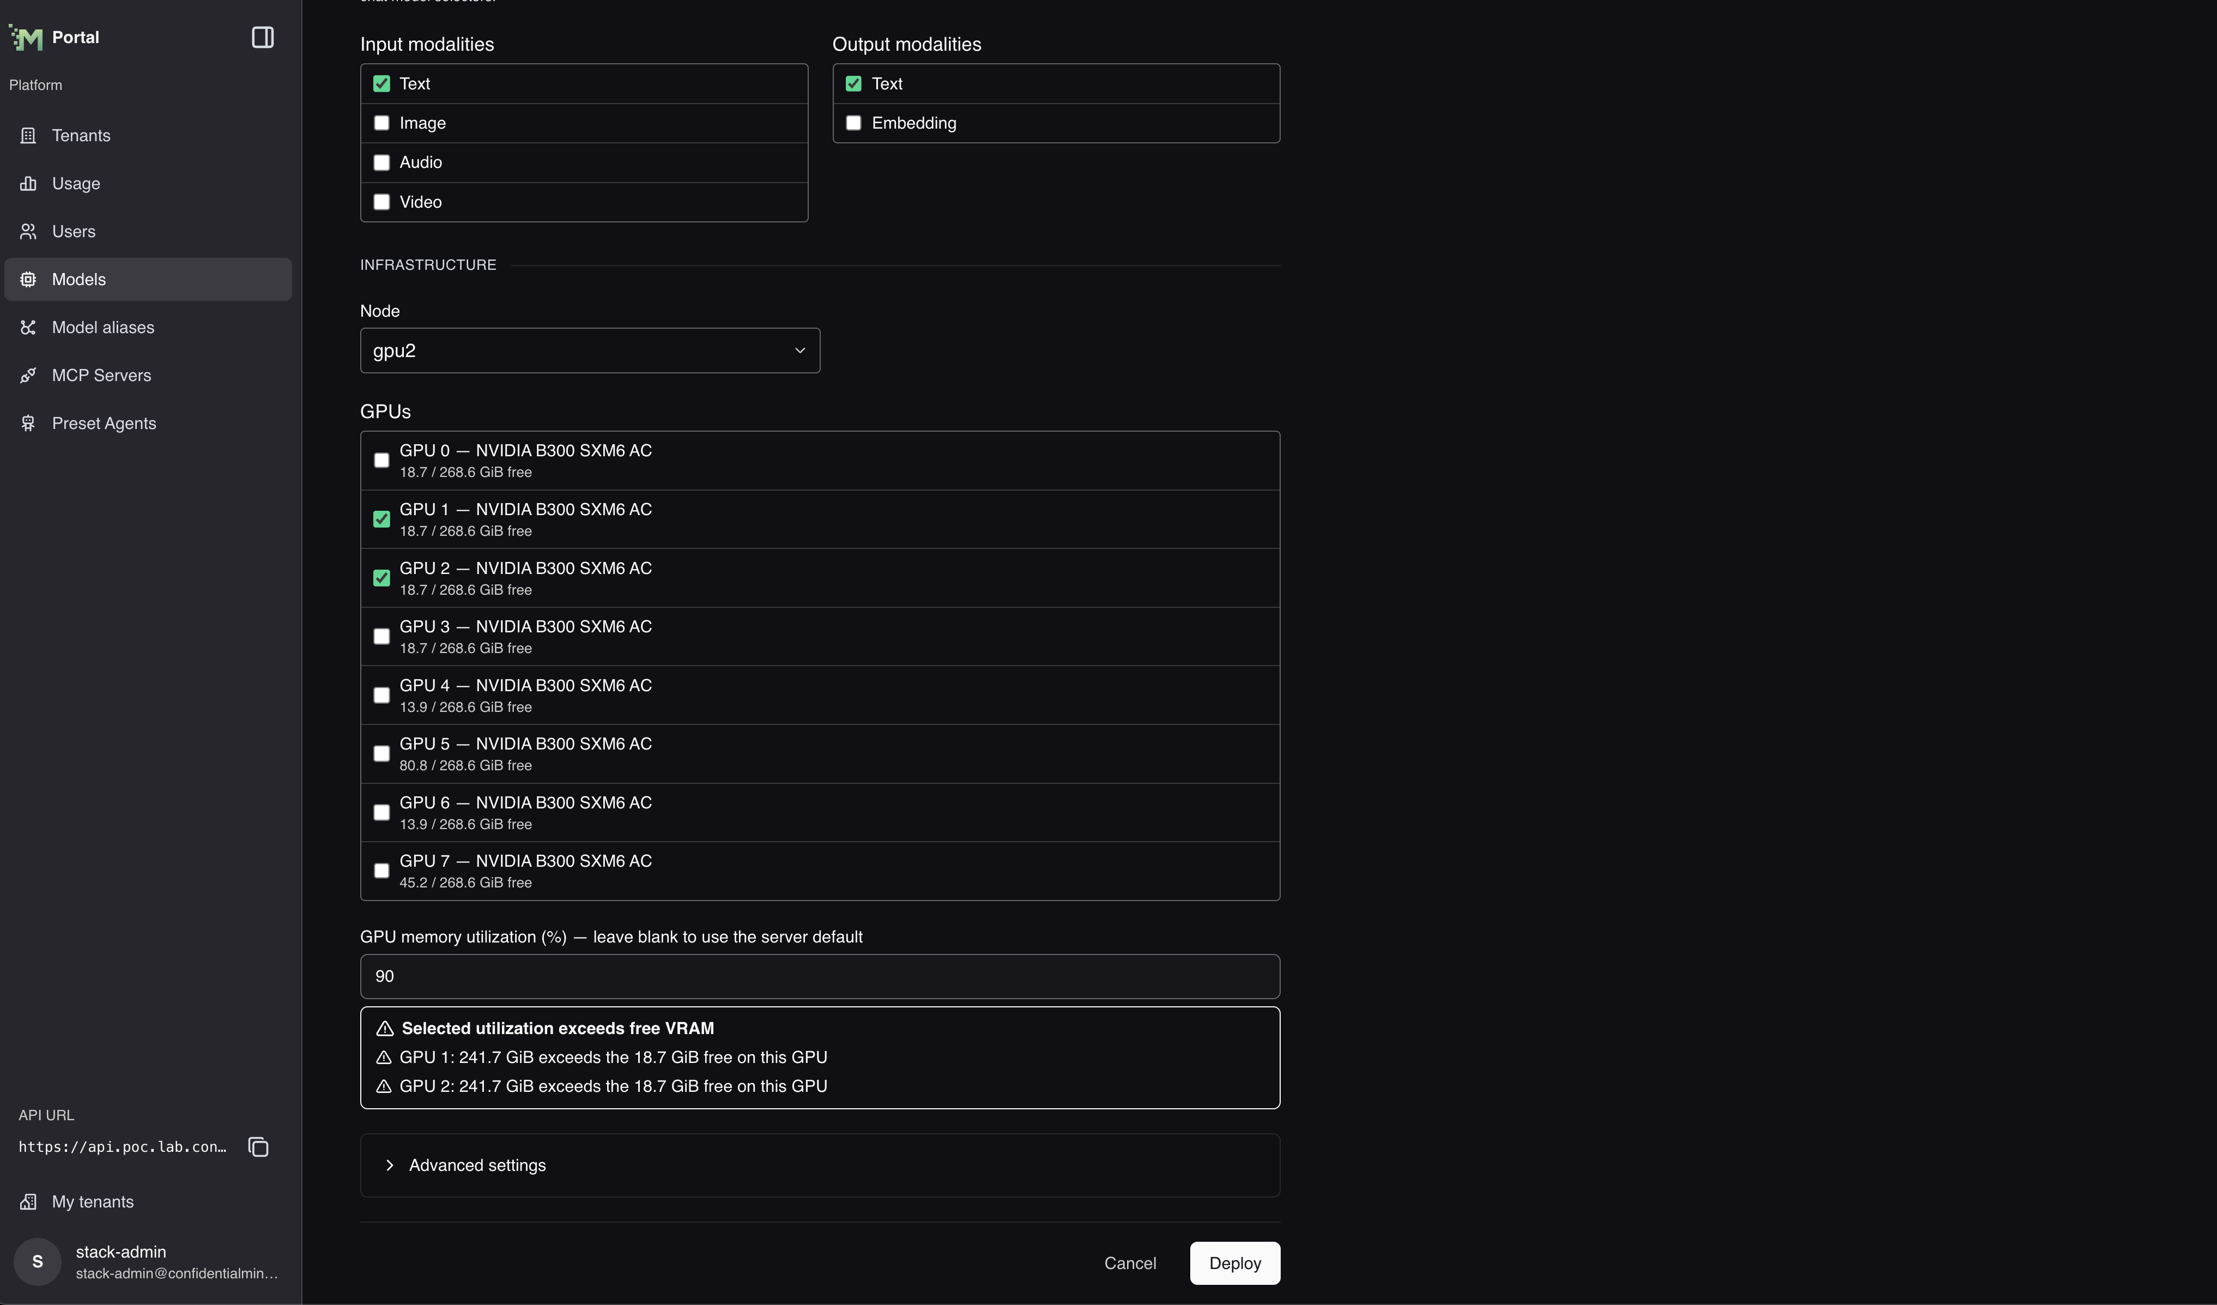Screen dimensions: 2217x1305
Task: Select the GPU 6 checkbox
Action: (381, 812)
